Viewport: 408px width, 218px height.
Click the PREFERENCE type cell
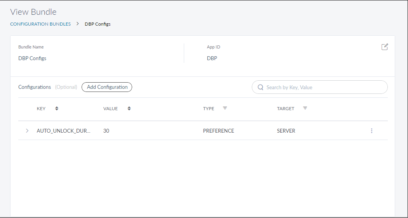tap(218, 131)
